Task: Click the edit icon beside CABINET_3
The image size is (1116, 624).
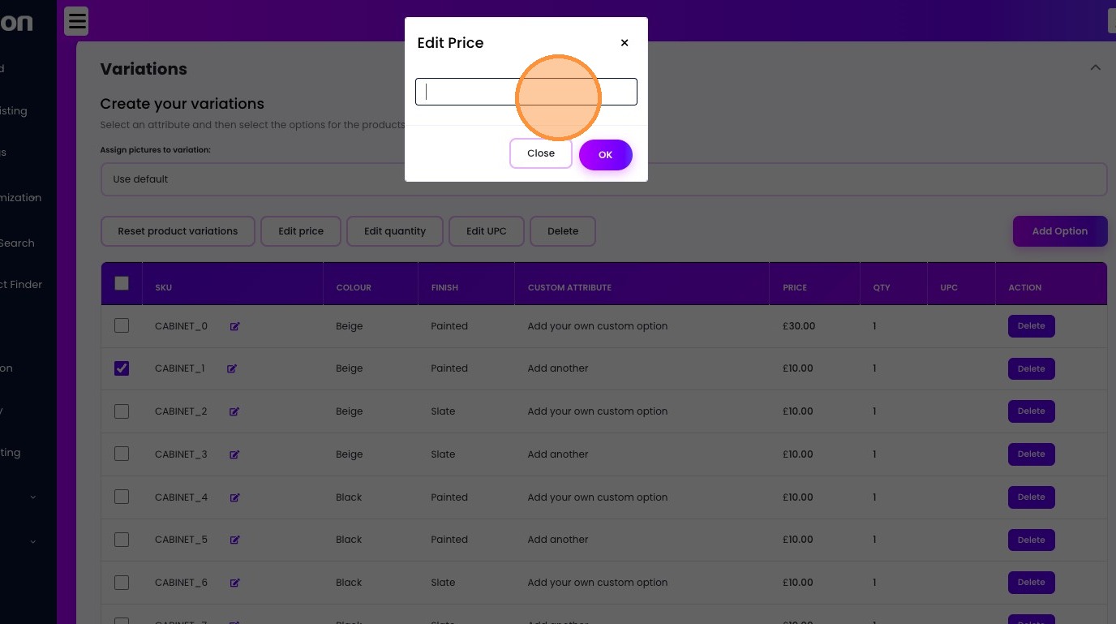Action: pos(235,454)
